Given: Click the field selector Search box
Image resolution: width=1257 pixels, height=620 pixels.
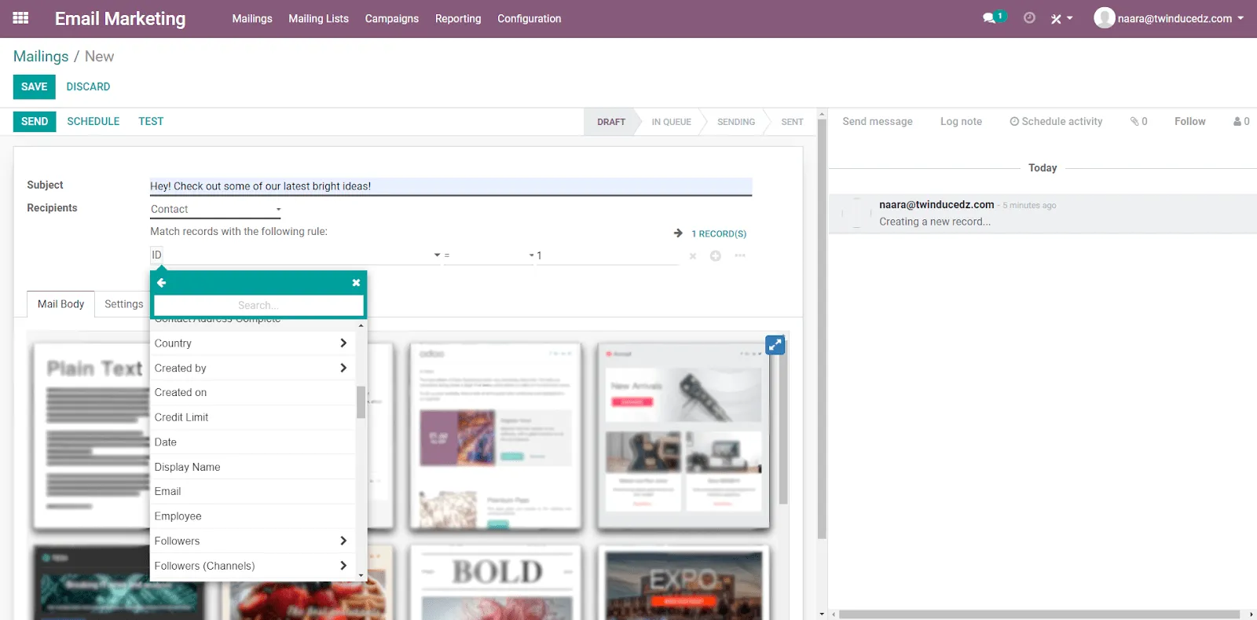Looking at the screenshot, I should pos(258,305).
